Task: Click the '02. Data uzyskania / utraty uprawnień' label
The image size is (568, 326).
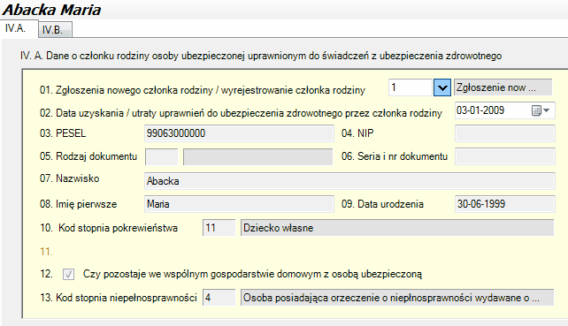Action: pos(241,113)
